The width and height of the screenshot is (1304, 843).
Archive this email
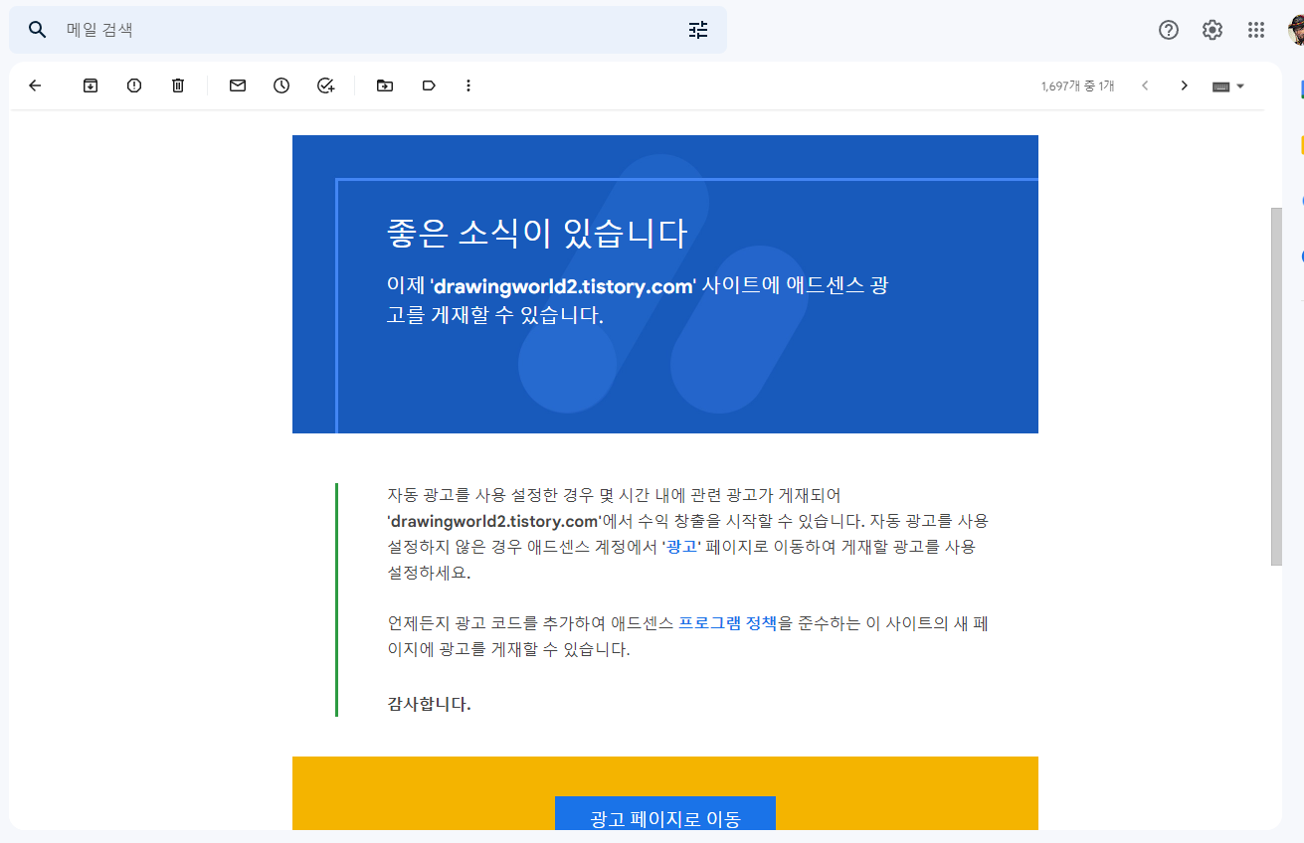(x=91, y=85)
